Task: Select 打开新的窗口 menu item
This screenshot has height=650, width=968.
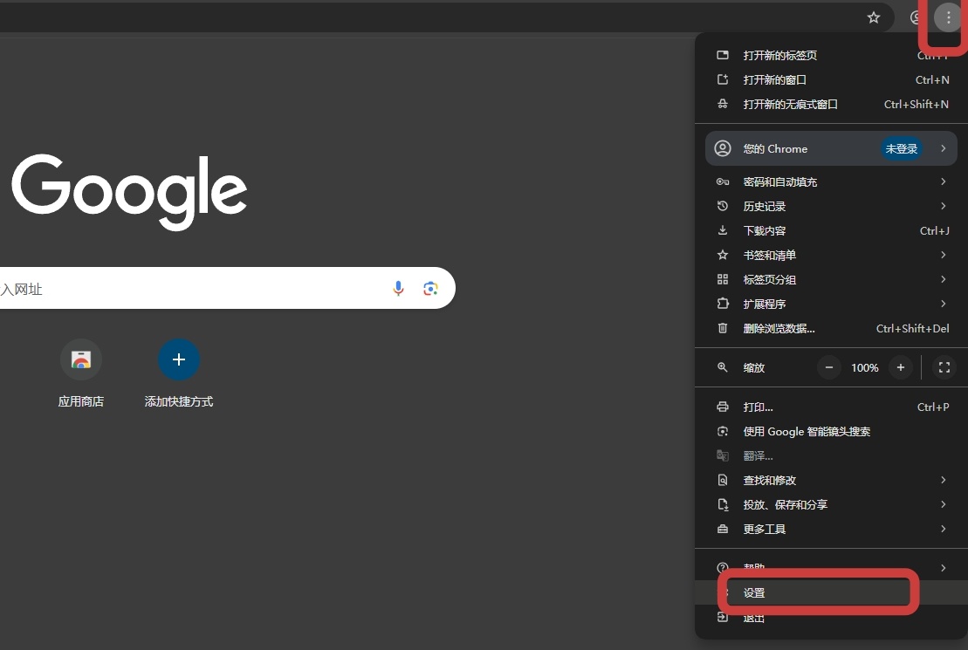Action: (x=831, y=79)
